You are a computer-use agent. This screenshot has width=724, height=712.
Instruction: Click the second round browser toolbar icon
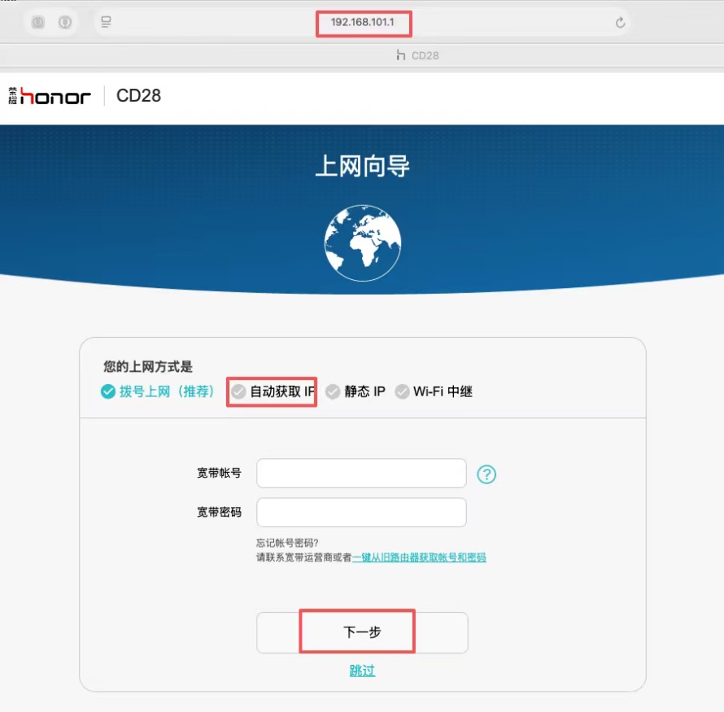65,22
